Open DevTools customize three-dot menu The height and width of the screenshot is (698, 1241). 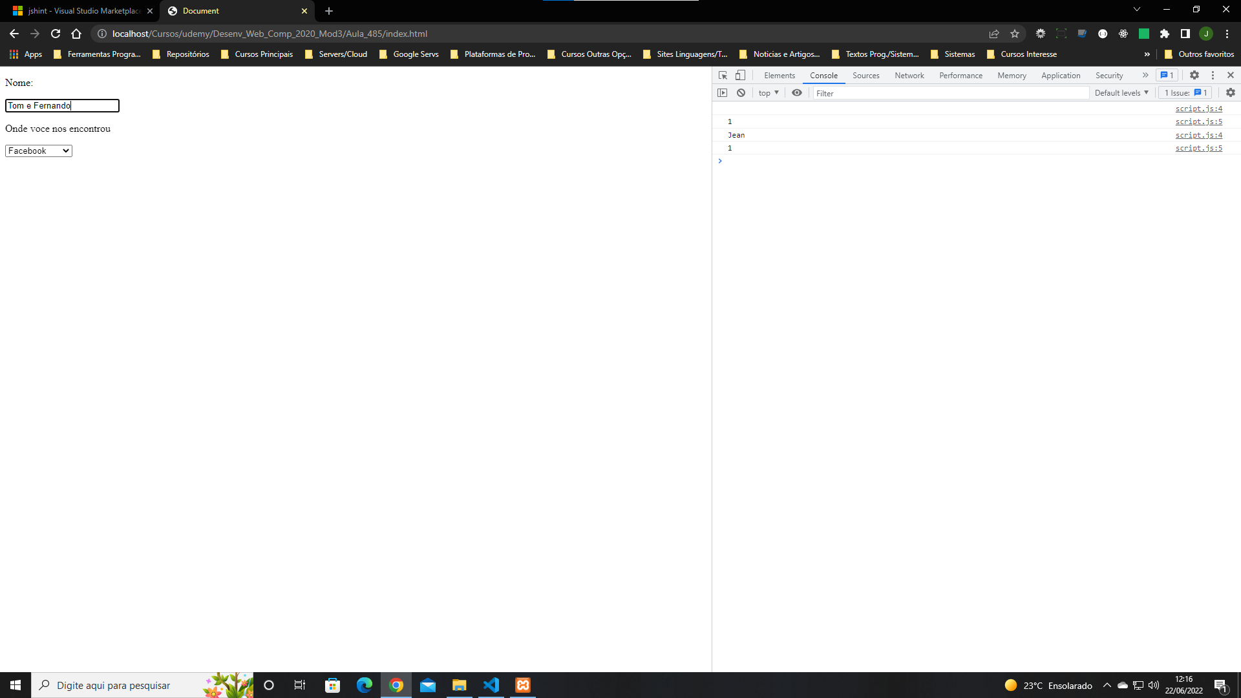pos(1213,76)
